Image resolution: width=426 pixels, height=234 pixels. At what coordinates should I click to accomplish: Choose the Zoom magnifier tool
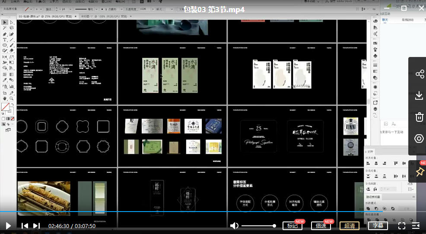[x=11, y=98]
